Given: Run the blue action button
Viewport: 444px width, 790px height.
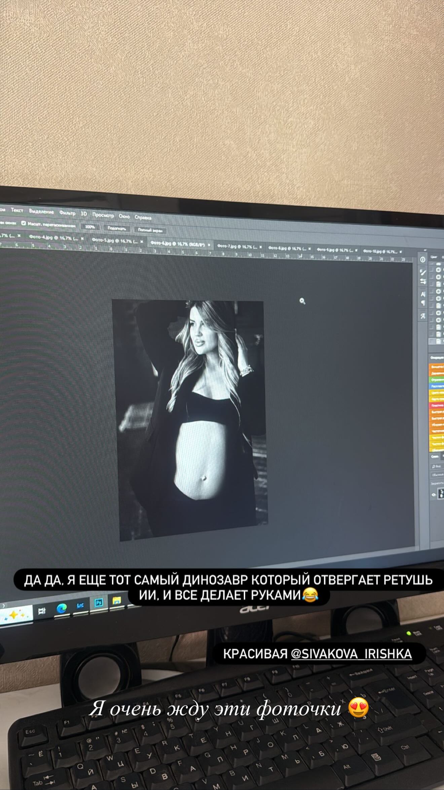Looking at the screenshot, I should (x=437, y=386).
